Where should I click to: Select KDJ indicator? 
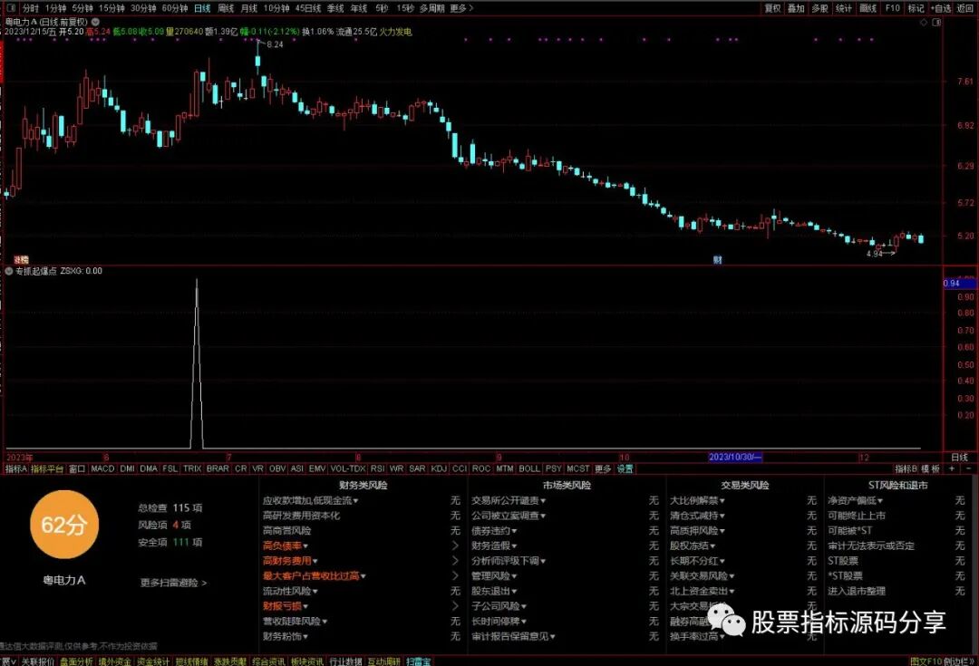(439, 468)
